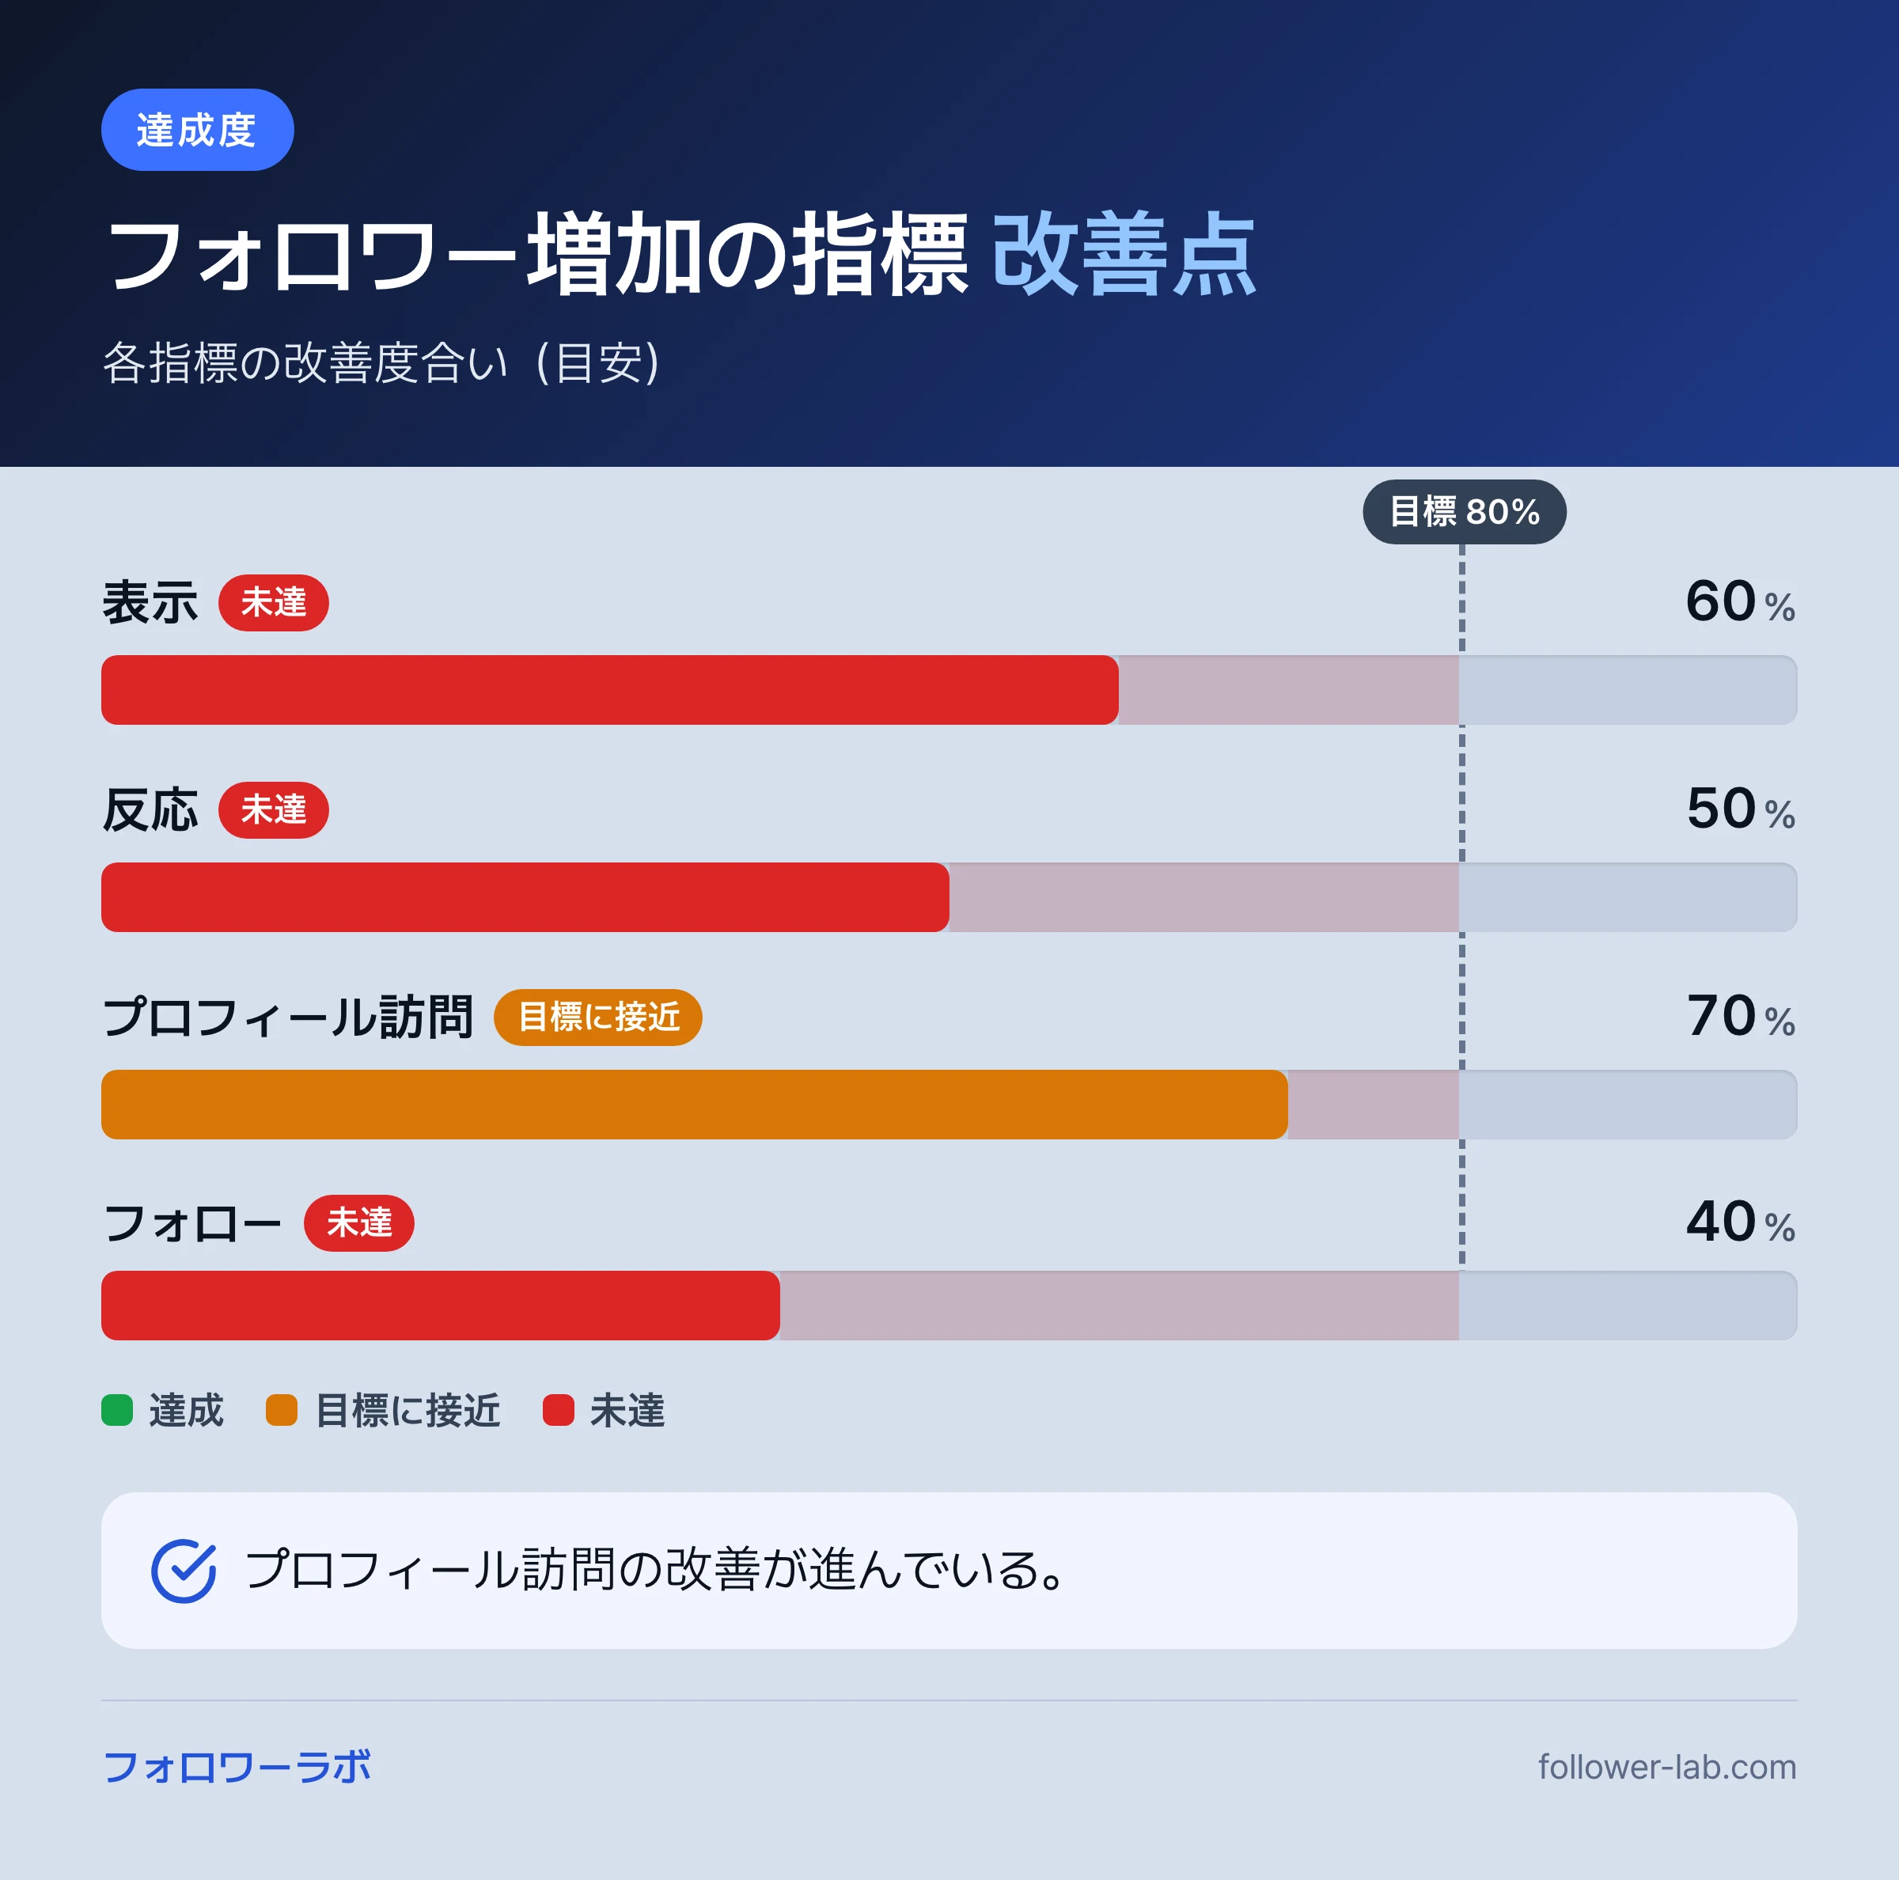This screenshot has height=1880, width=1899.
Task: Click the フォロワーラボ brand name
Action: click(237, 1767)
